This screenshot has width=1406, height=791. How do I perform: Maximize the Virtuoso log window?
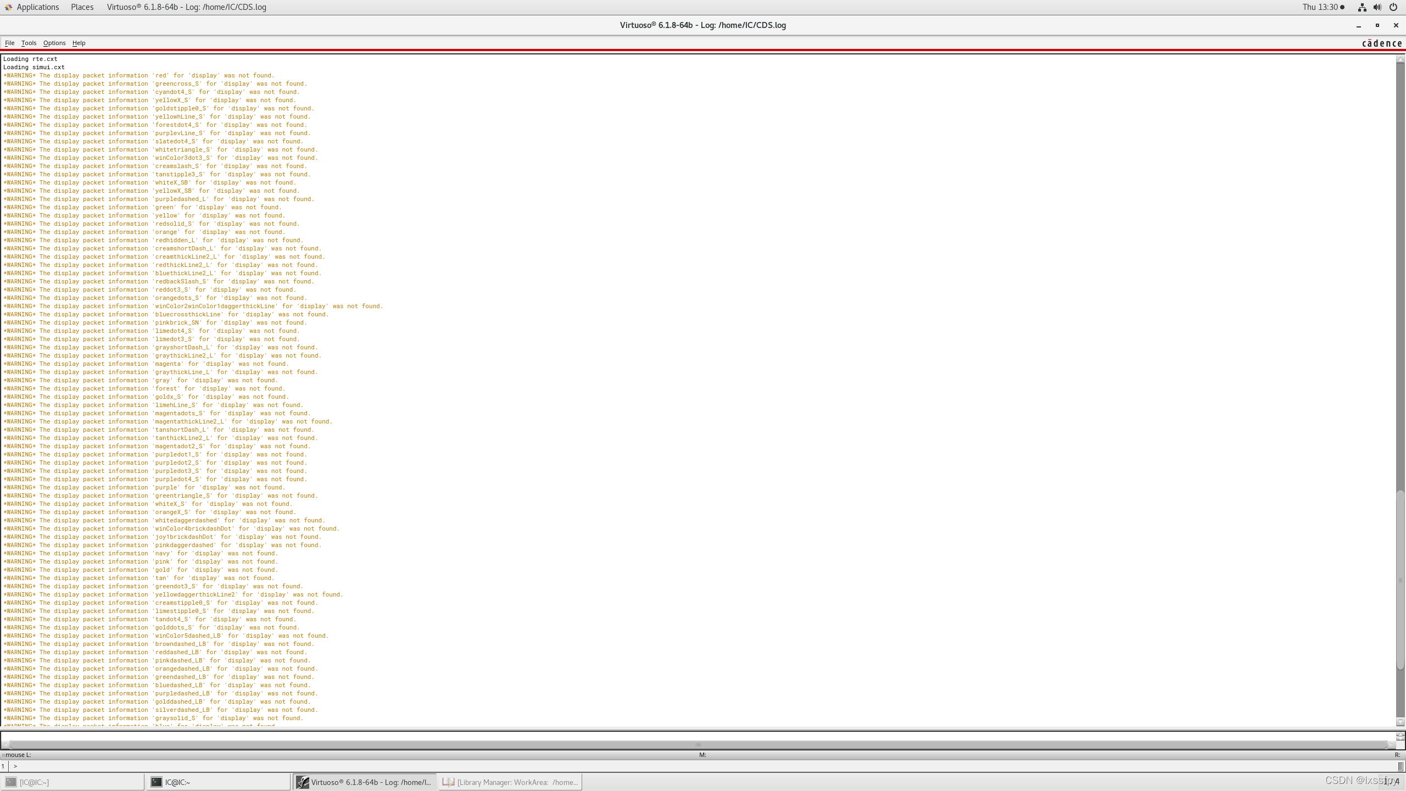point(1377,25)
